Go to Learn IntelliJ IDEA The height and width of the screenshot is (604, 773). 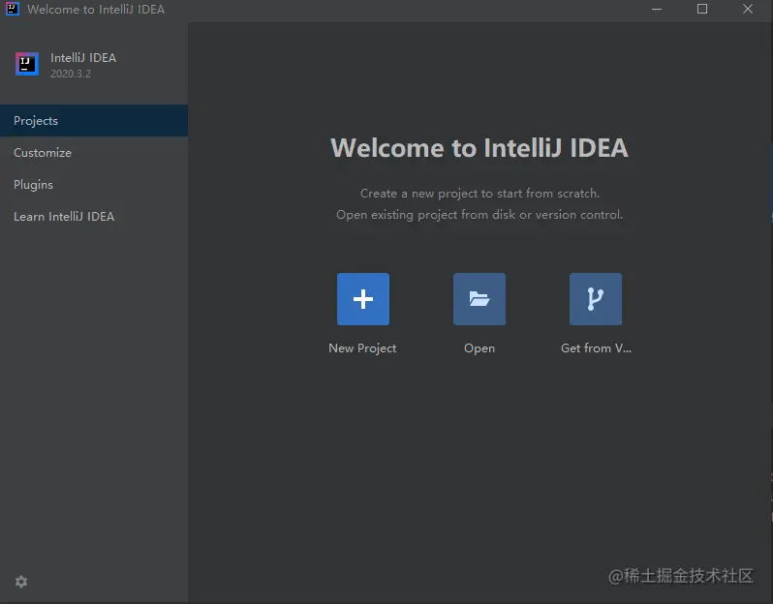94,217
